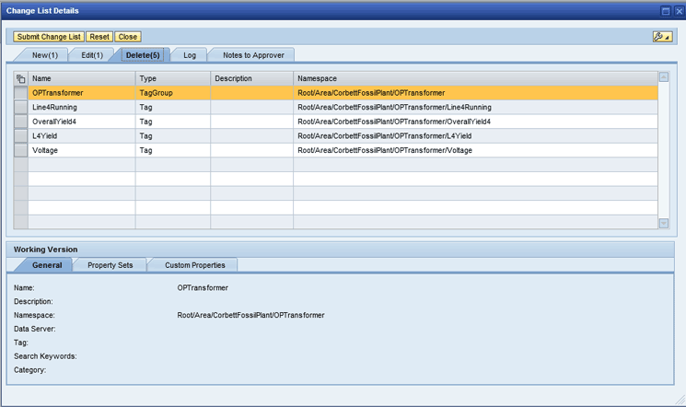Open the Custom Properties tab
686x407 pixels.
194,265
